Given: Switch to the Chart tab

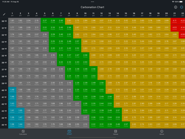Looking at the screenshot, I should tap(69, 132).
